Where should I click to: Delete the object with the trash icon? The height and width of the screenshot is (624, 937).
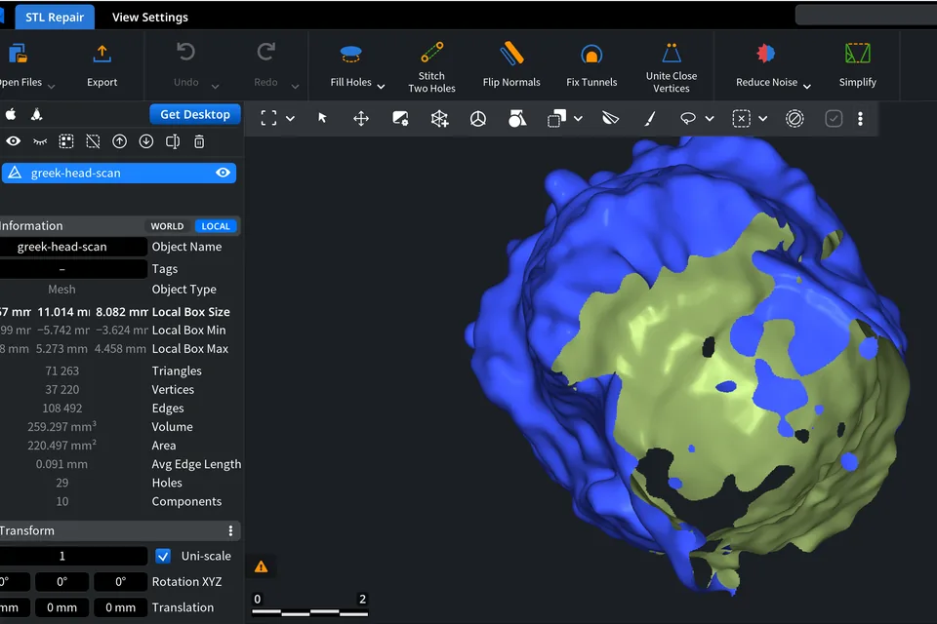click(x=199, y=141)
